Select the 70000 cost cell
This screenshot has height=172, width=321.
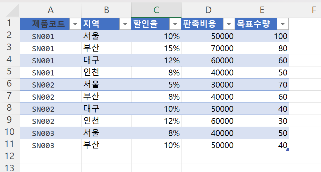pos(208,48)
